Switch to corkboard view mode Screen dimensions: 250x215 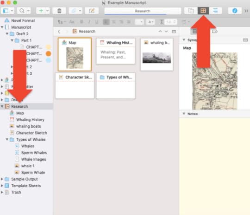203,11
